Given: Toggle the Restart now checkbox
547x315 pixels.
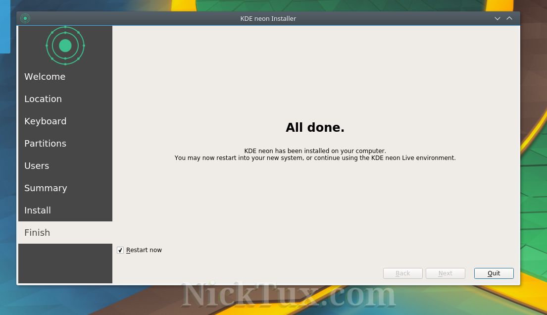Looking at the screenshot, I should click(x=120, y=250).
